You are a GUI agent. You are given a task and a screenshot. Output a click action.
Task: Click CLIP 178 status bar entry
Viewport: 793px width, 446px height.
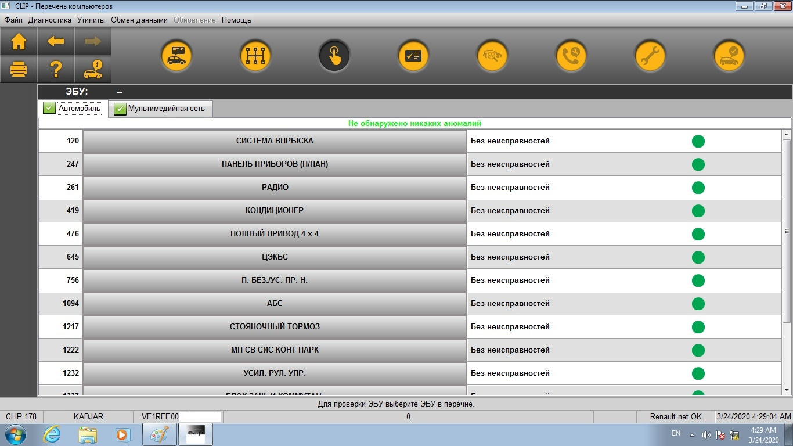(21, 417)
